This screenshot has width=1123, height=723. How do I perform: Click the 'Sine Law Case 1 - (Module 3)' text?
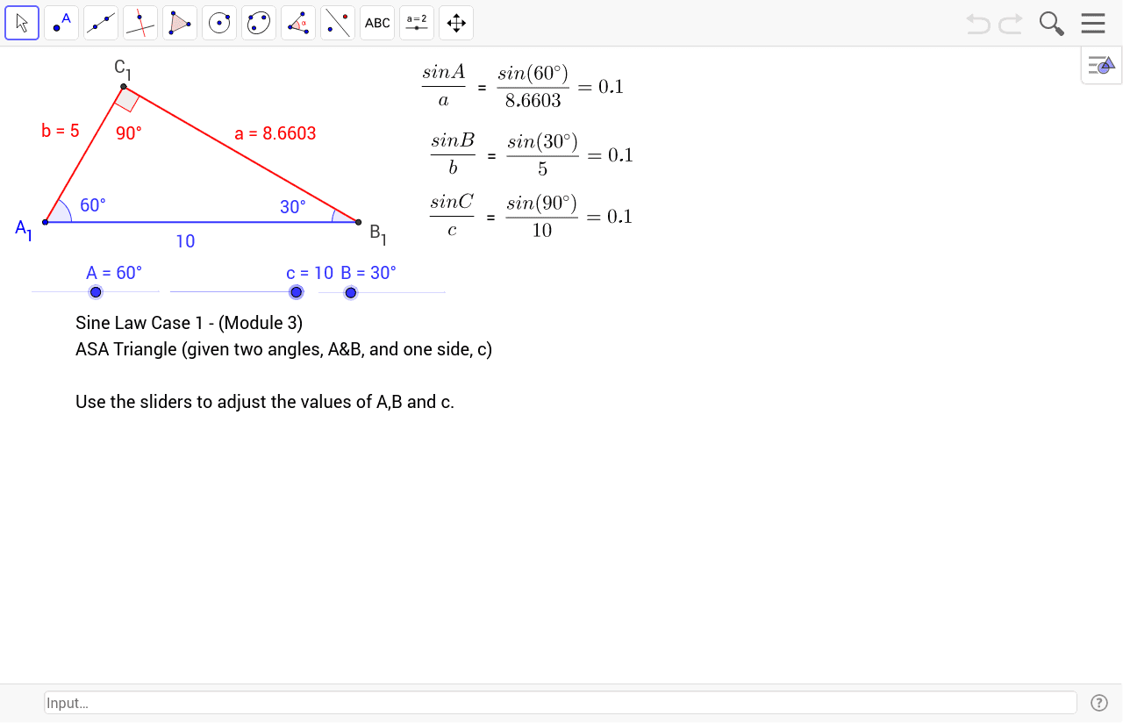click(x=190, y=323)
